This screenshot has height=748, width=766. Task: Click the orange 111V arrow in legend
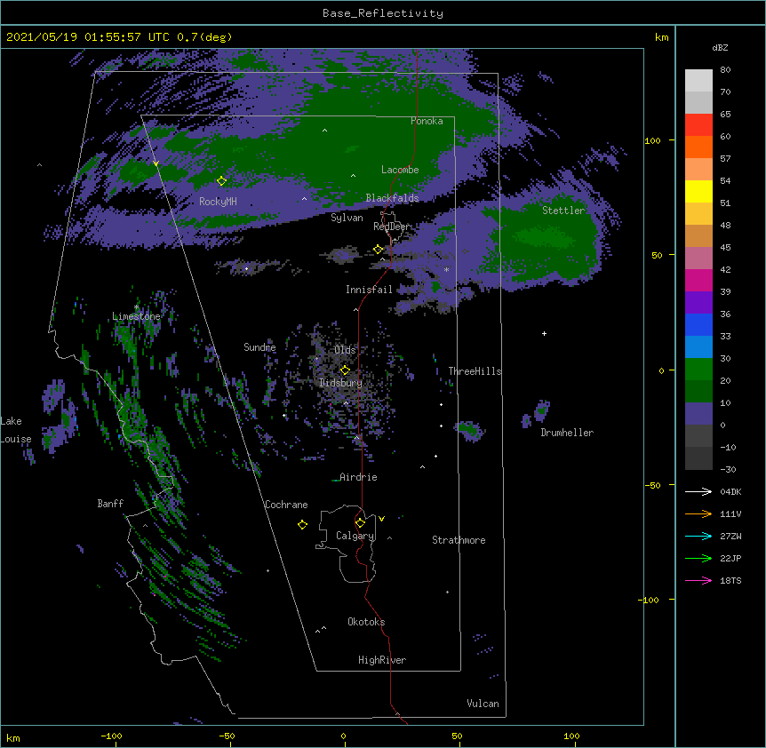698,513
